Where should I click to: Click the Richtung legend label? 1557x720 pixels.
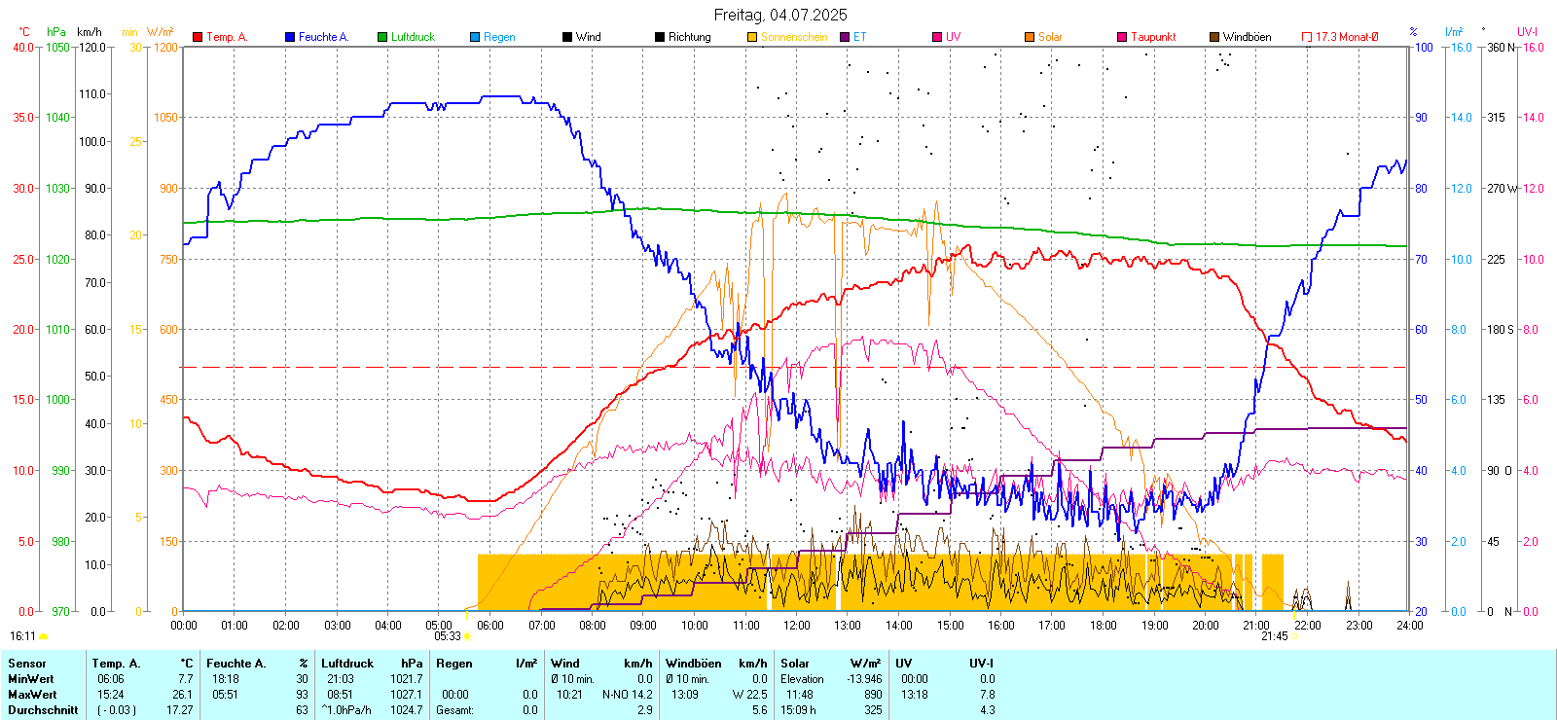pos(689,37)
